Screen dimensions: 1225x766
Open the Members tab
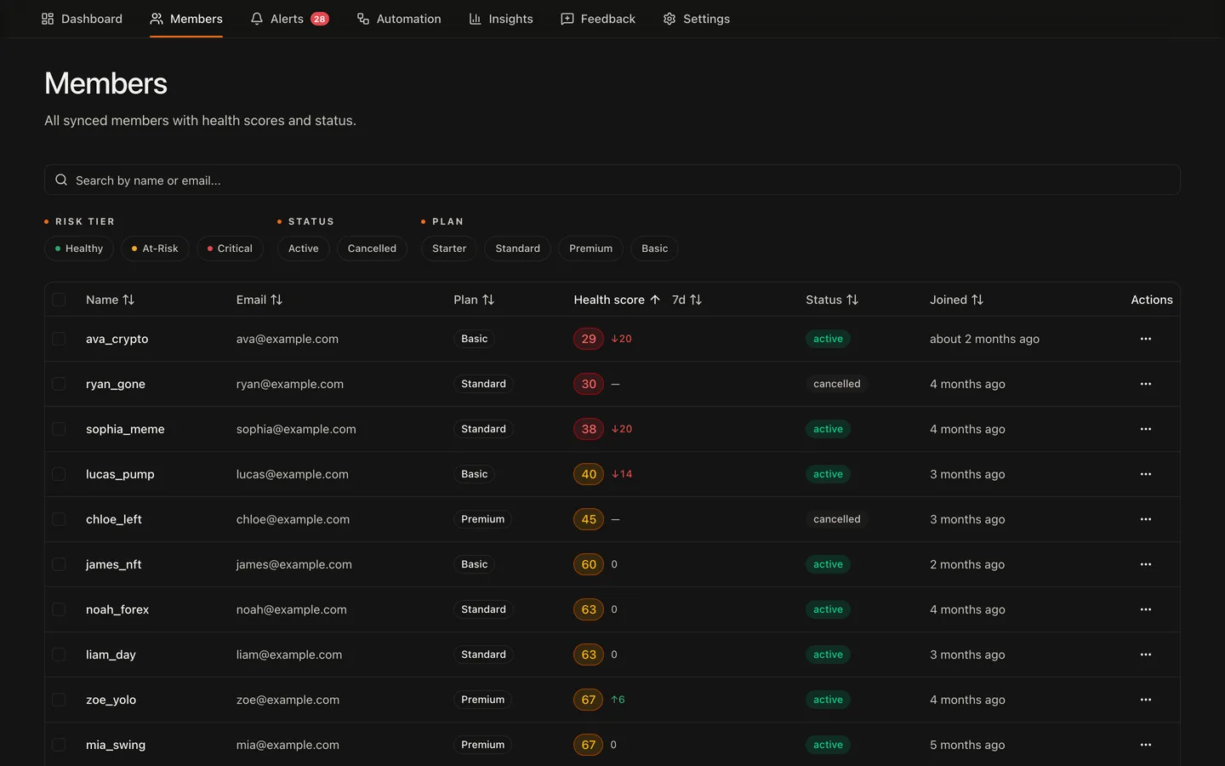click(186, 19)
